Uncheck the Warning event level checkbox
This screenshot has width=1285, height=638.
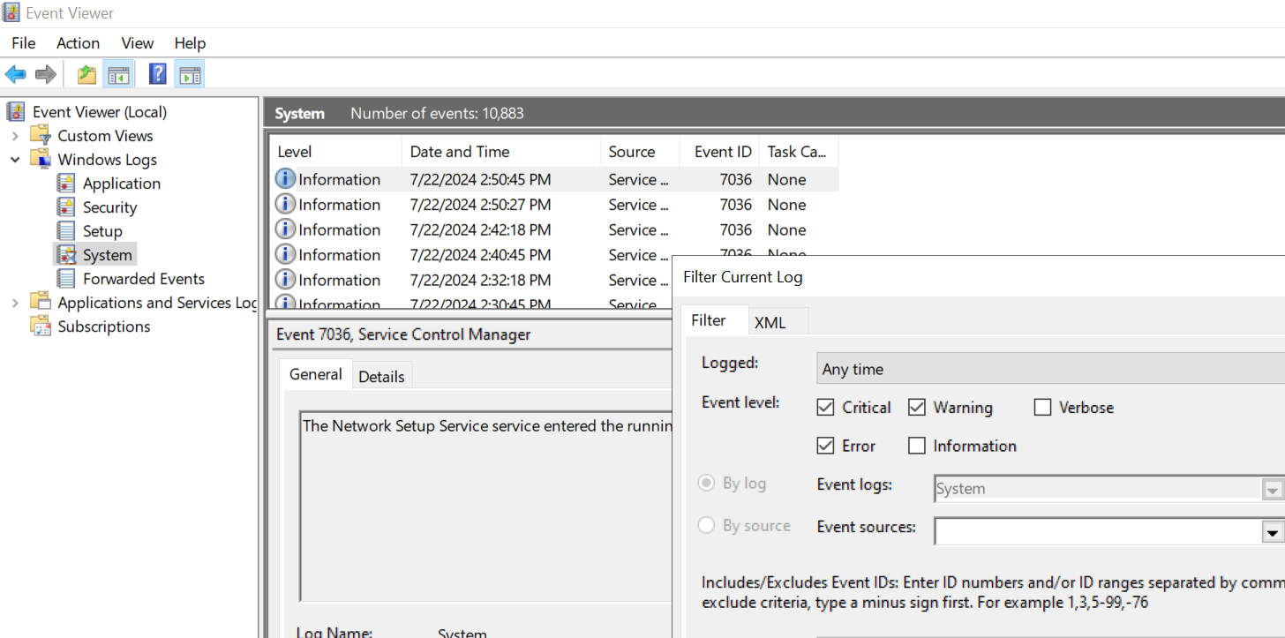[917, 408]
